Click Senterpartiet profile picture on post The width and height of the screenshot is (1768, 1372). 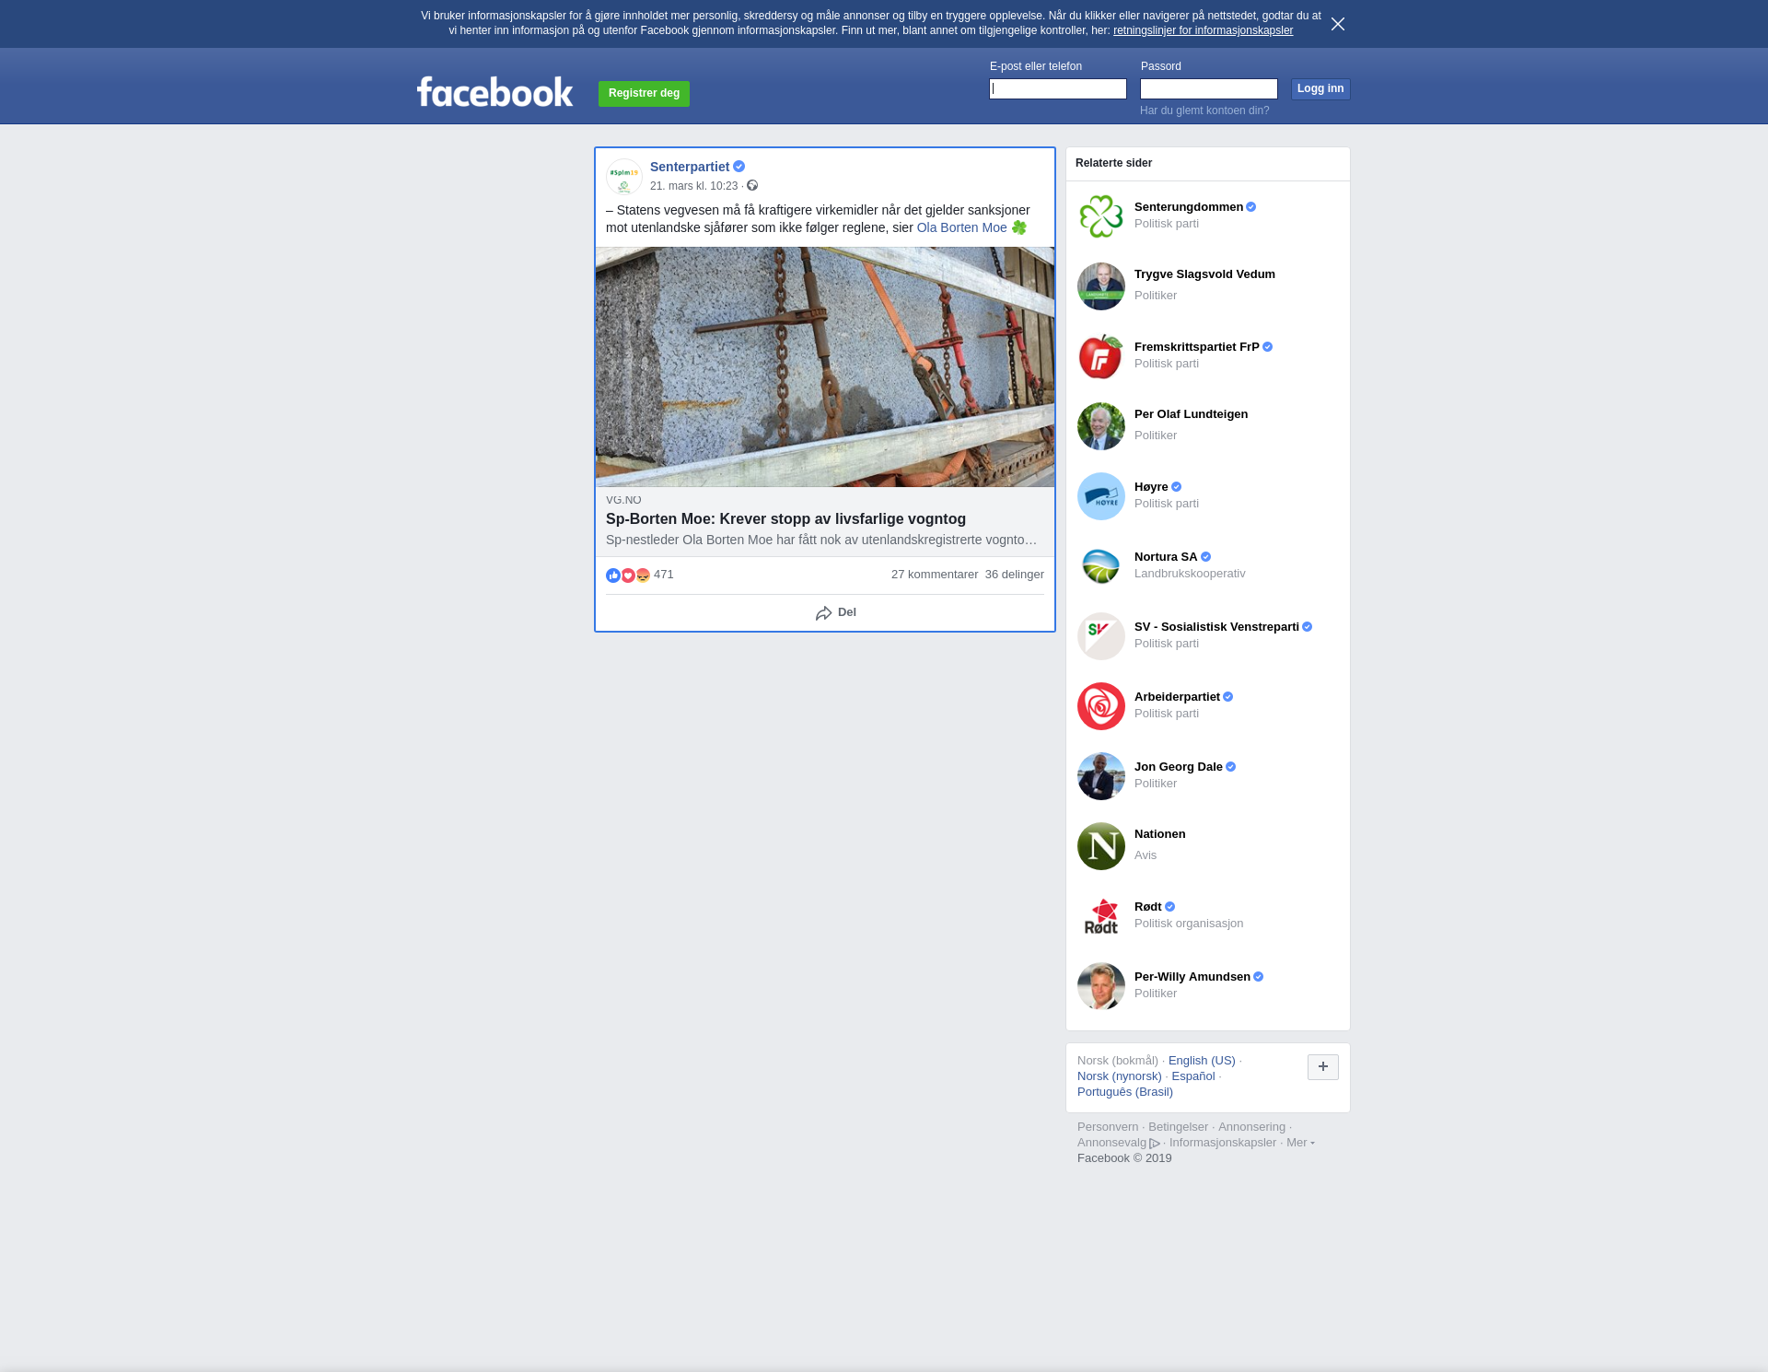pos(624,177)
